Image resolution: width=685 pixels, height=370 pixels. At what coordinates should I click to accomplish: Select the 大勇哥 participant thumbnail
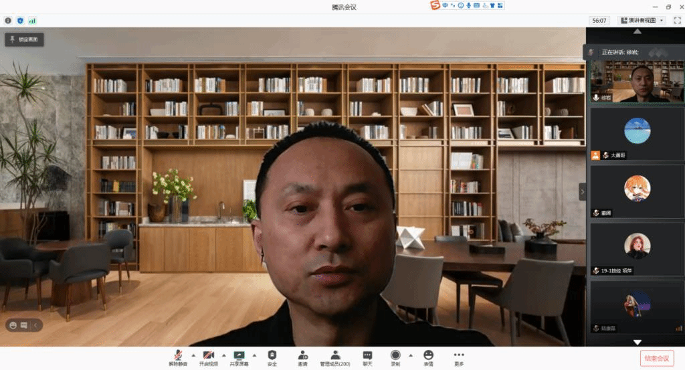(637, 133)
